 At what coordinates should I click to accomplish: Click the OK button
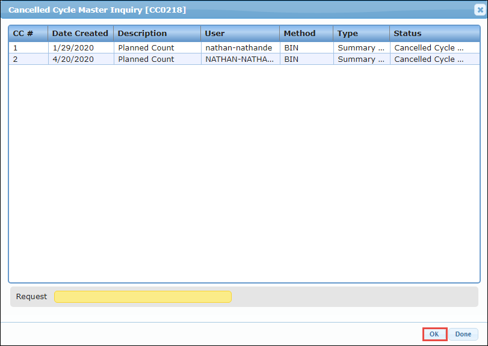pyautogui.click(x=434, y=334)
